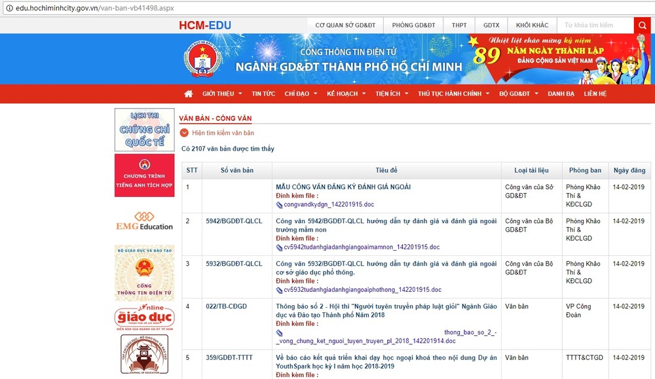
Task: Open Chương trình tiếng Anh tích hợp banner
Action: pos(144,175)
